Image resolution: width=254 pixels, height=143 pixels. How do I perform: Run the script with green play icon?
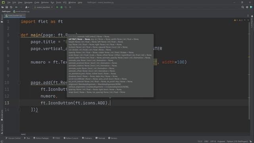57,7
